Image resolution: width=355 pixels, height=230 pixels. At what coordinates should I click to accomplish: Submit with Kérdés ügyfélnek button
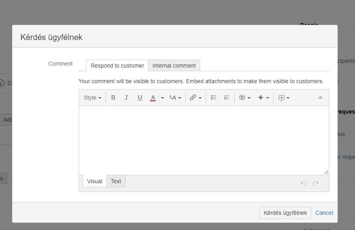pos(285,213)
